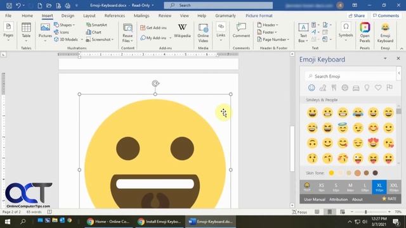This screenshot has height=228, width=406.
Task: Select the flags category icon
Action: coord(390,88)
